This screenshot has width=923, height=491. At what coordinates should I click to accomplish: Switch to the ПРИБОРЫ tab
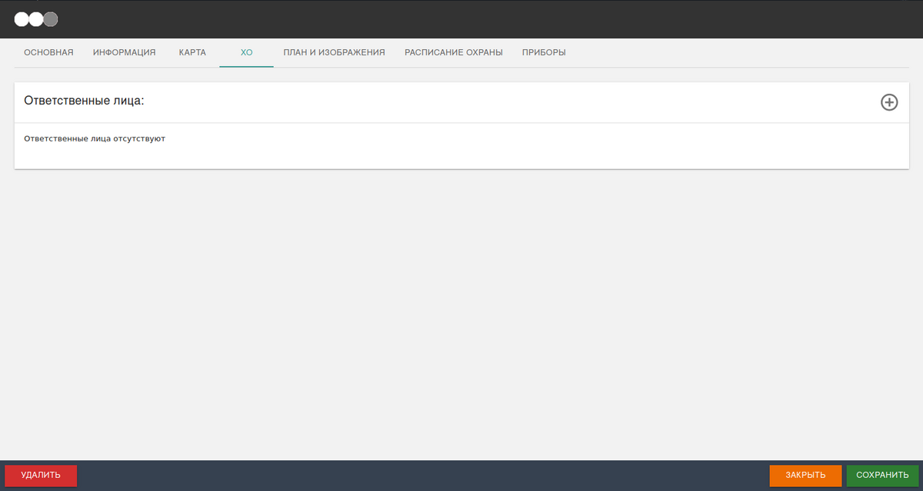pos(544,52)
